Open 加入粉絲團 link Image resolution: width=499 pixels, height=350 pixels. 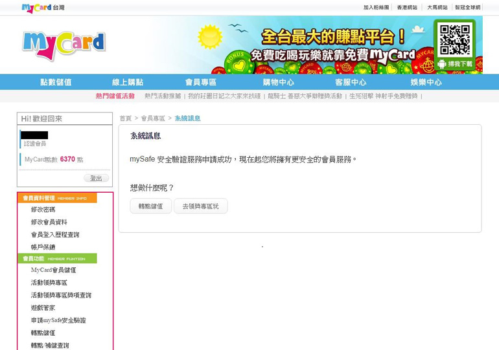376,7
